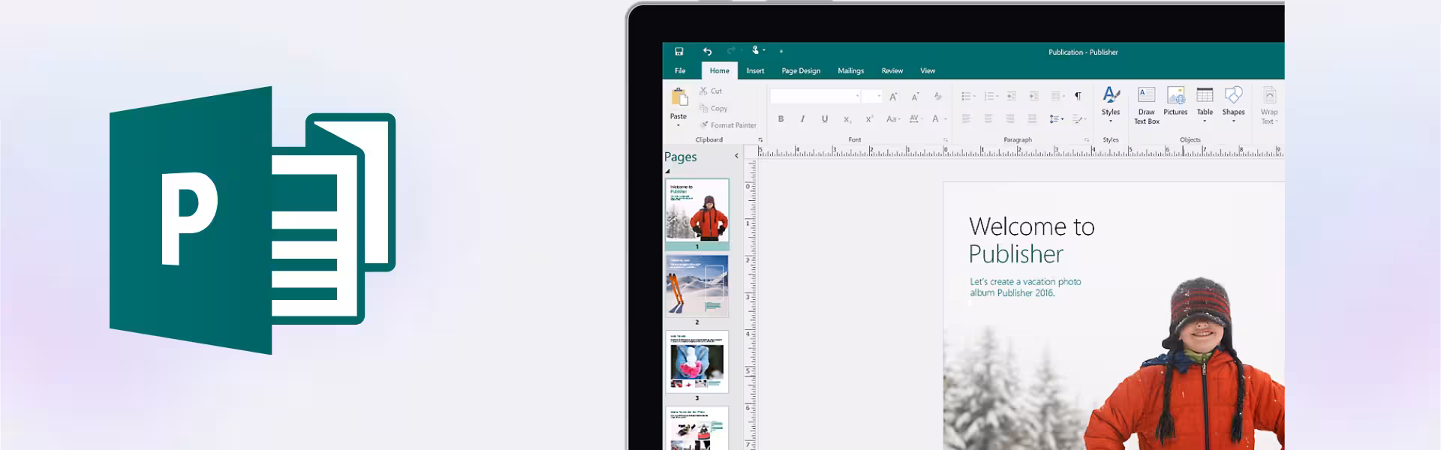The width and height of the screenshot is (1441, 450).
Task: Click the Save icon in quick access toolbar
Action: coord(679,52)
